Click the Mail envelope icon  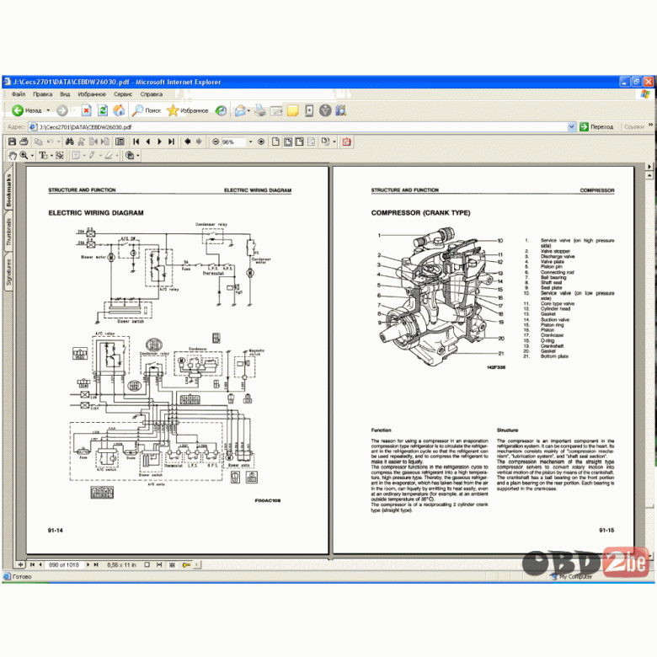tap(240, 110)
